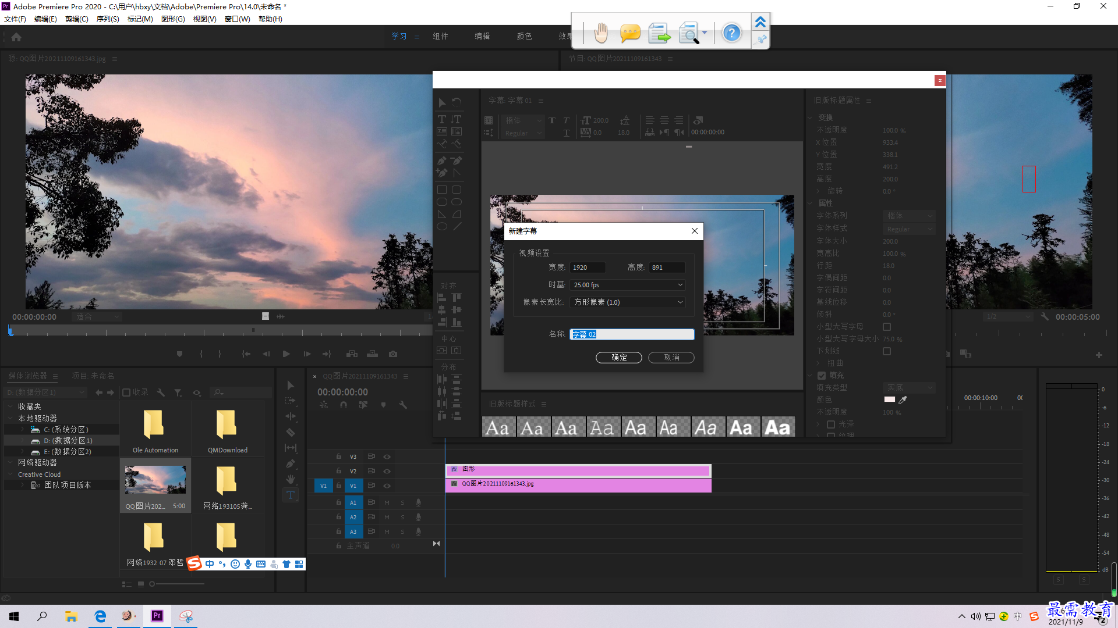Click the title name input field

click(631, 334)
